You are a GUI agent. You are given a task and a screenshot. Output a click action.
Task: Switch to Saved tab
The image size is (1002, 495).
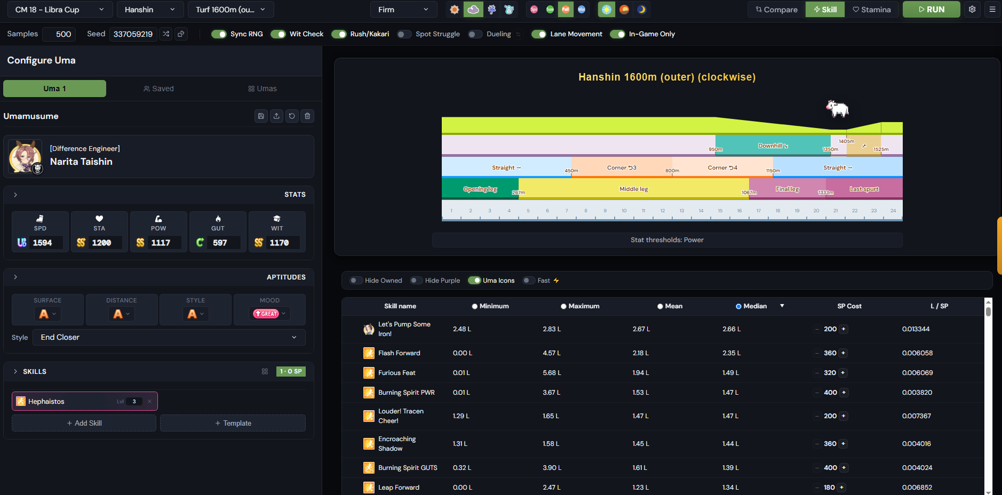pyautogui.click(x=158, y=89)
